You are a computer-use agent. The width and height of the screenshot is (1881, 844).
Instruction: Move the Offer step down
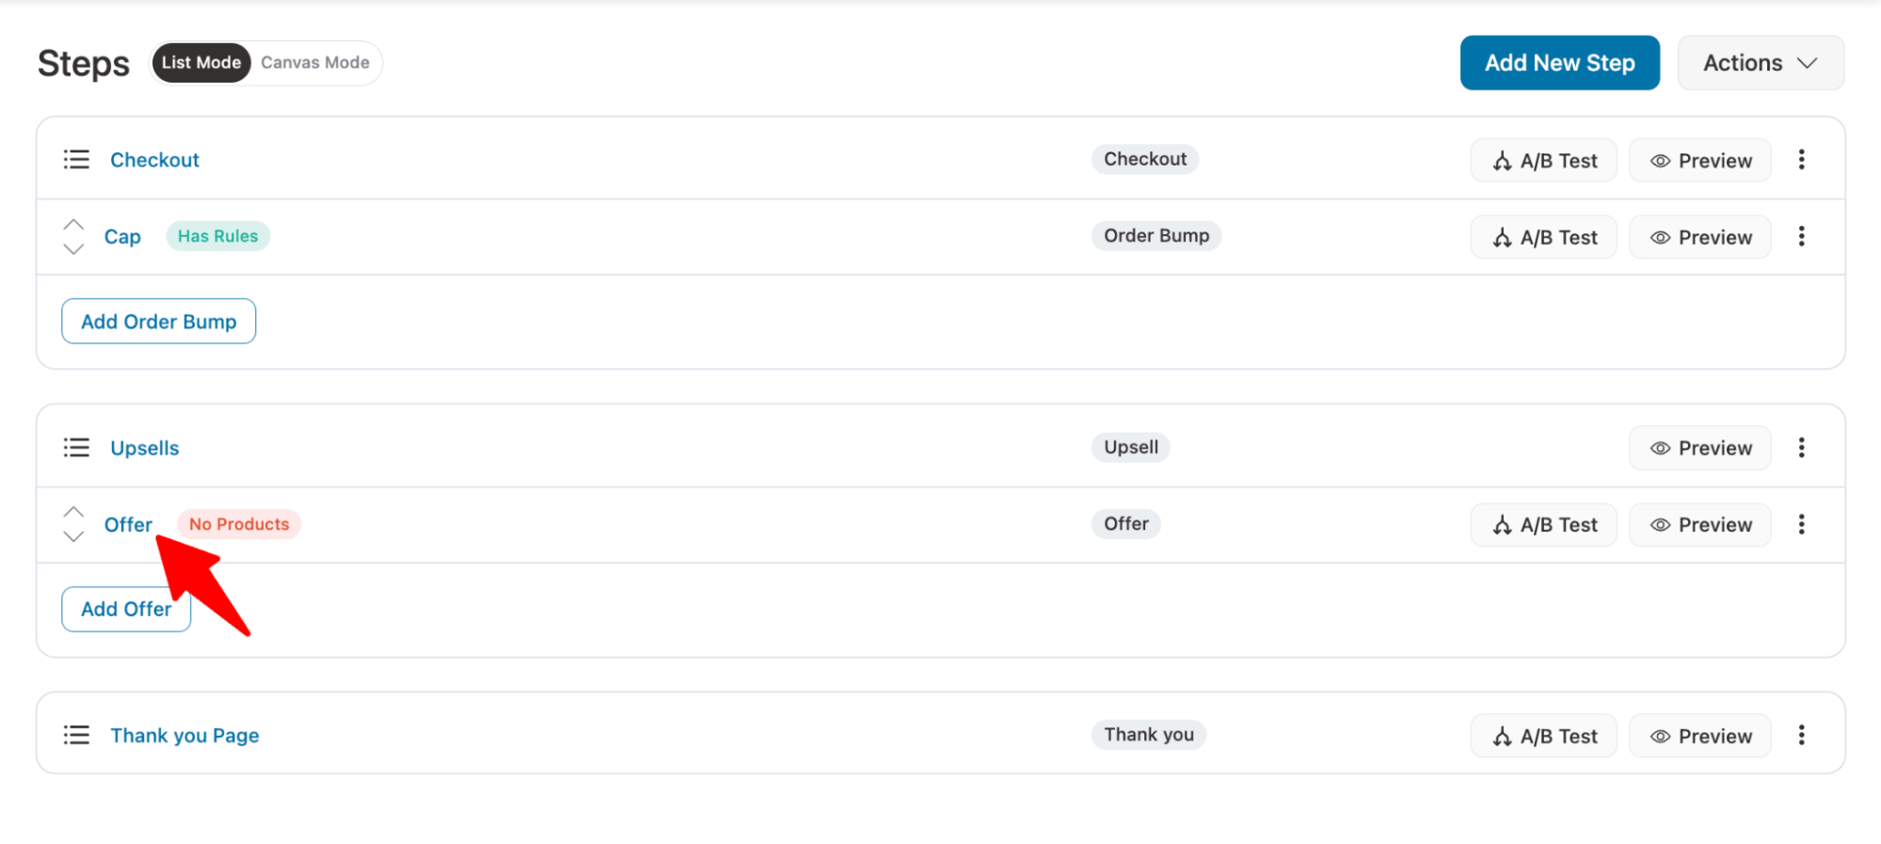[x=73, y=537]
